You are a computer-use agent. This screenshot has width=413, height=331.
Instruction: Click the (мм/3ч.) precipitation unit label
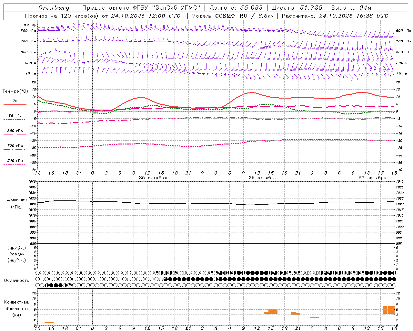pyautogui.click(x=17, y=248)
